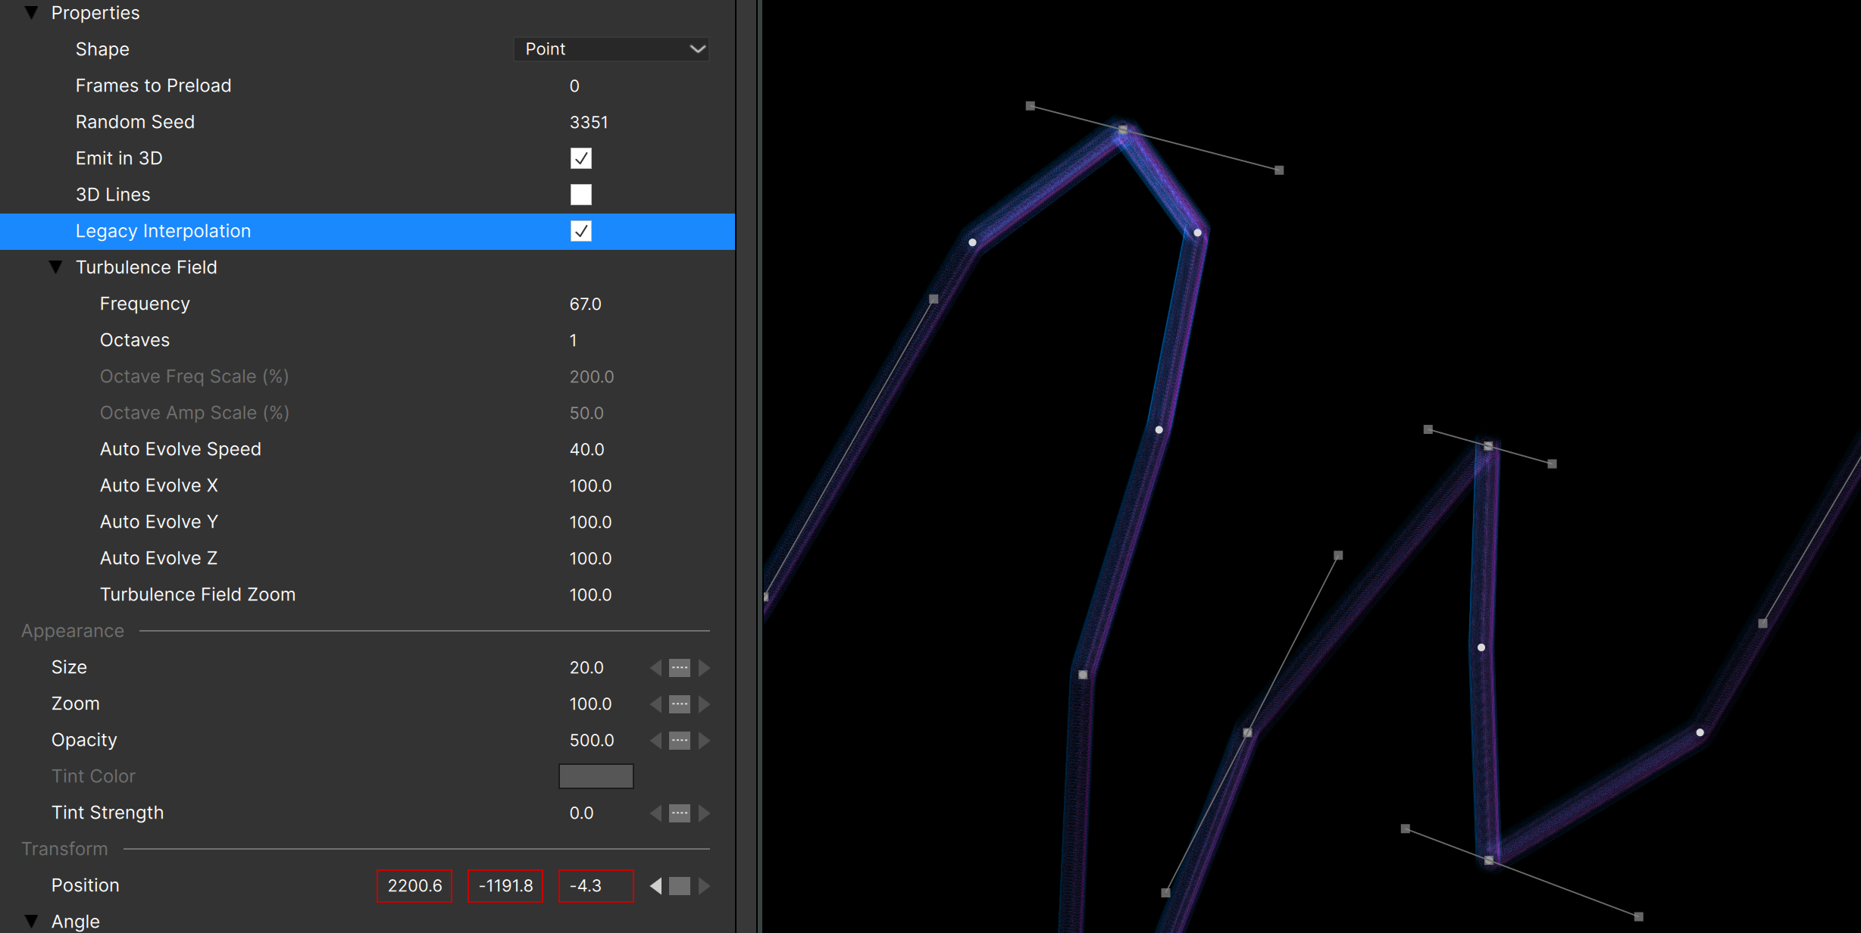Click Opacity next keyframe arrow
Image resolution: width=1861 pixels, height=933 pixels.
(705, 740)
